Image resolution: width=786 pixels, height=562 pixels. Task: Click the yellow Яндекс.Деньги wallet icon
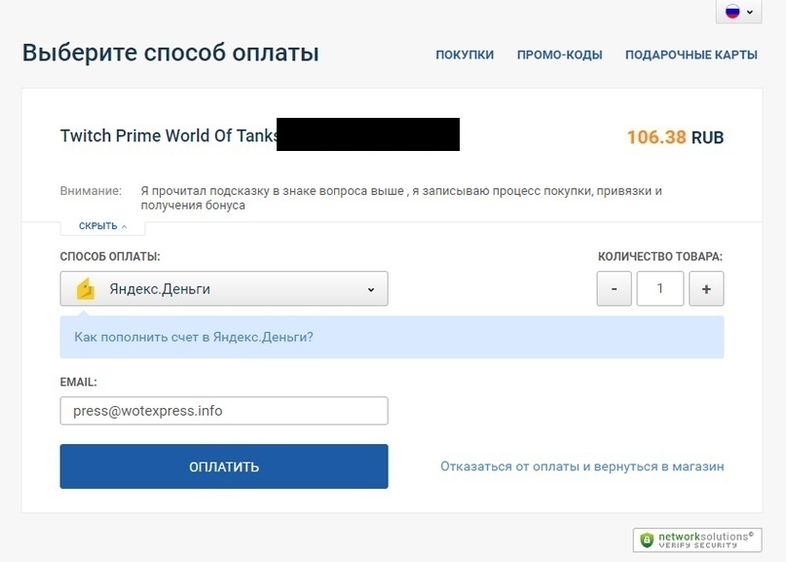pos(85,288)
